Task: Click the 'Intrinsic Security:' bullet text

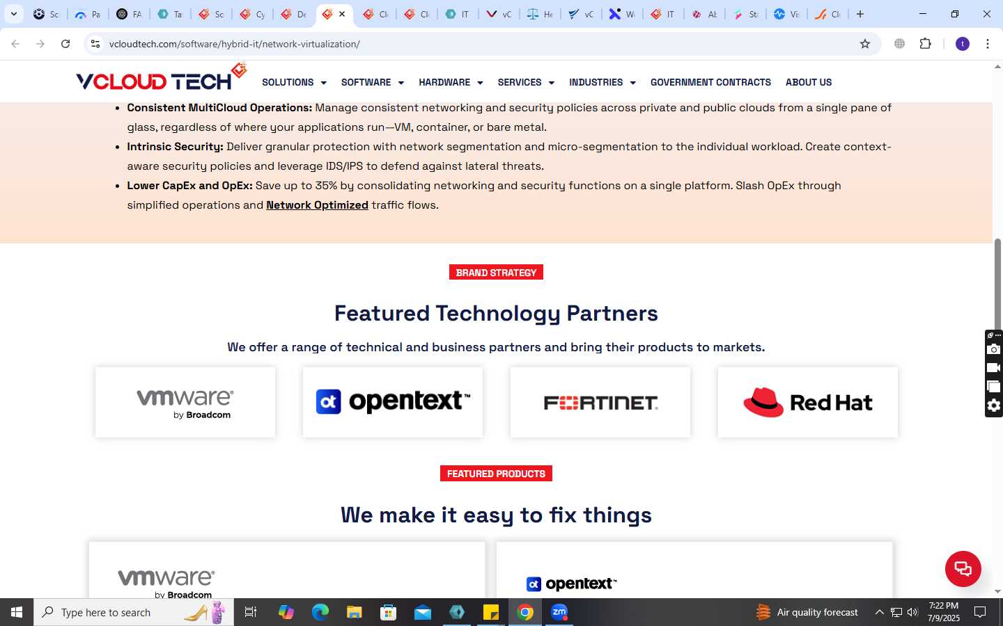Action: coord(175,147)
